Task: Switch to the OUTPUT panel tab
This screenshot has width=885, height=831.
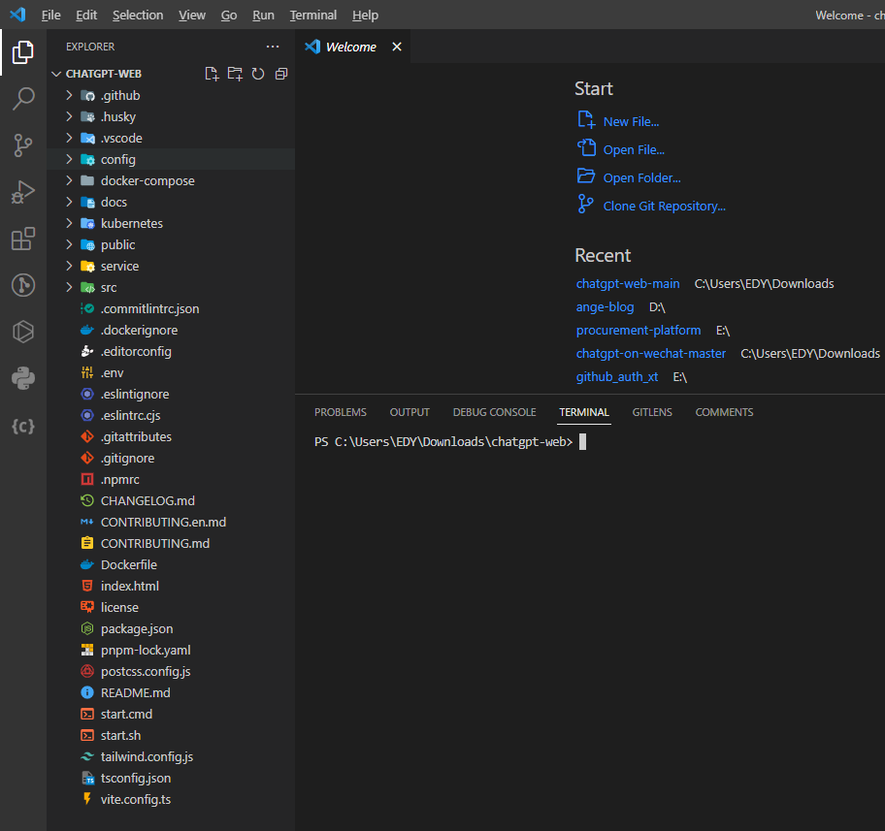Action: coord(410,412)
